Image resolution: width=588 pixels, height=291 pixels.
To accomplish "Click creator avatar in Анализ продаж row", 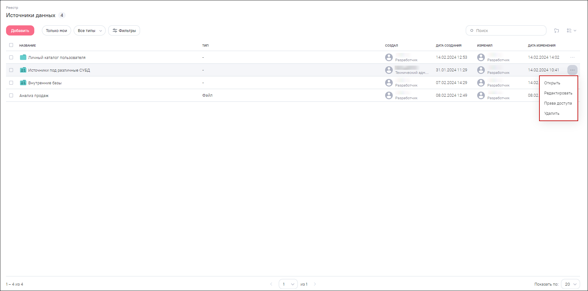I will click(x=389, y=95).
